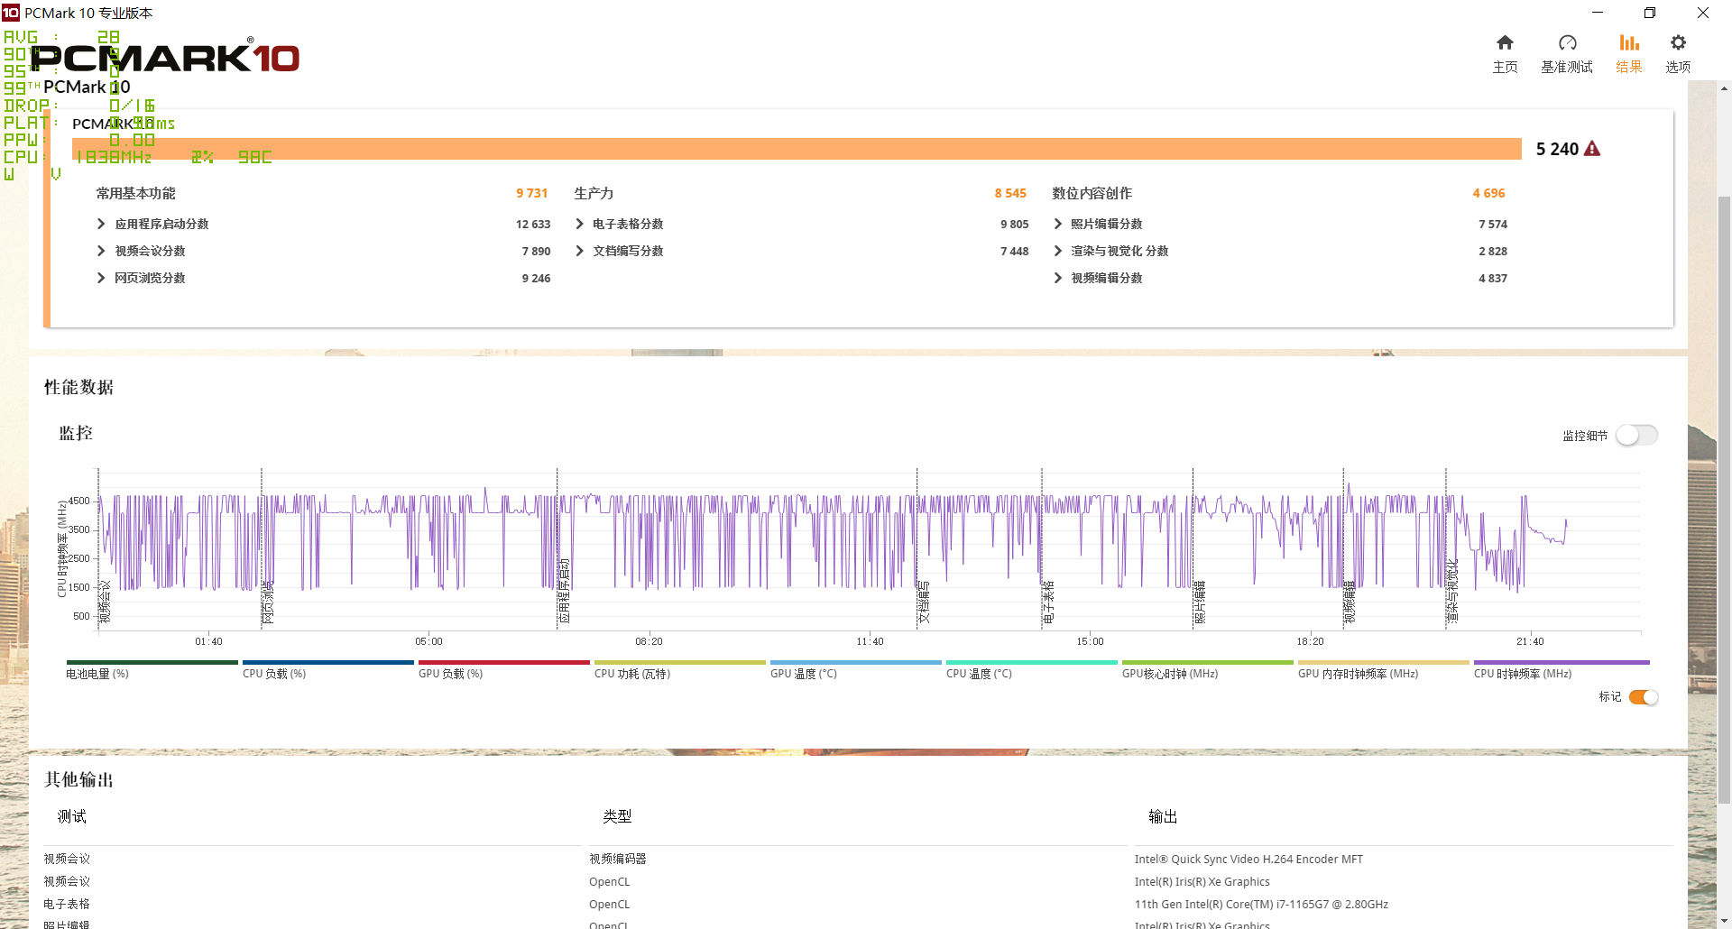The width and height of the screenshot is (1732, 929).
Task: Click the 生产力 category label
Action: pos(594,193)
